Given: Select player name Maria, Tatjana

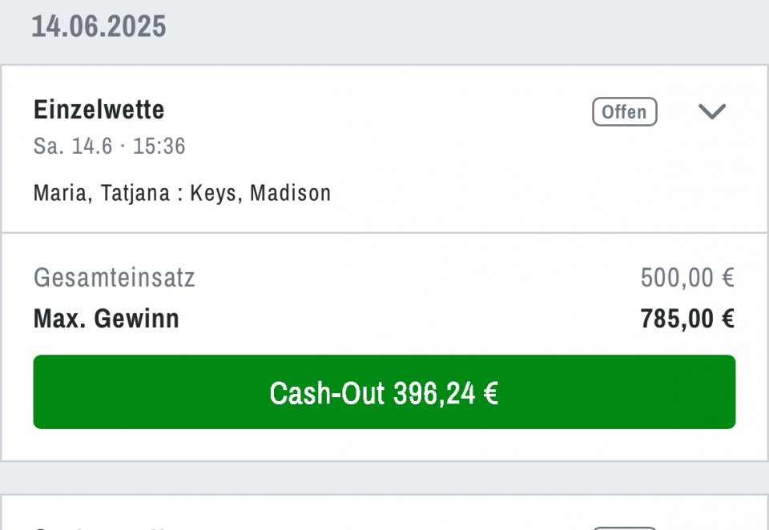Looking at the screenshot, I should pos(102,193).
